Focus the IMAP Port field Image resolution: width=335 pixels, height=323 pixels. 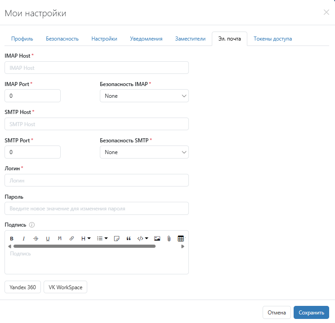32,96
